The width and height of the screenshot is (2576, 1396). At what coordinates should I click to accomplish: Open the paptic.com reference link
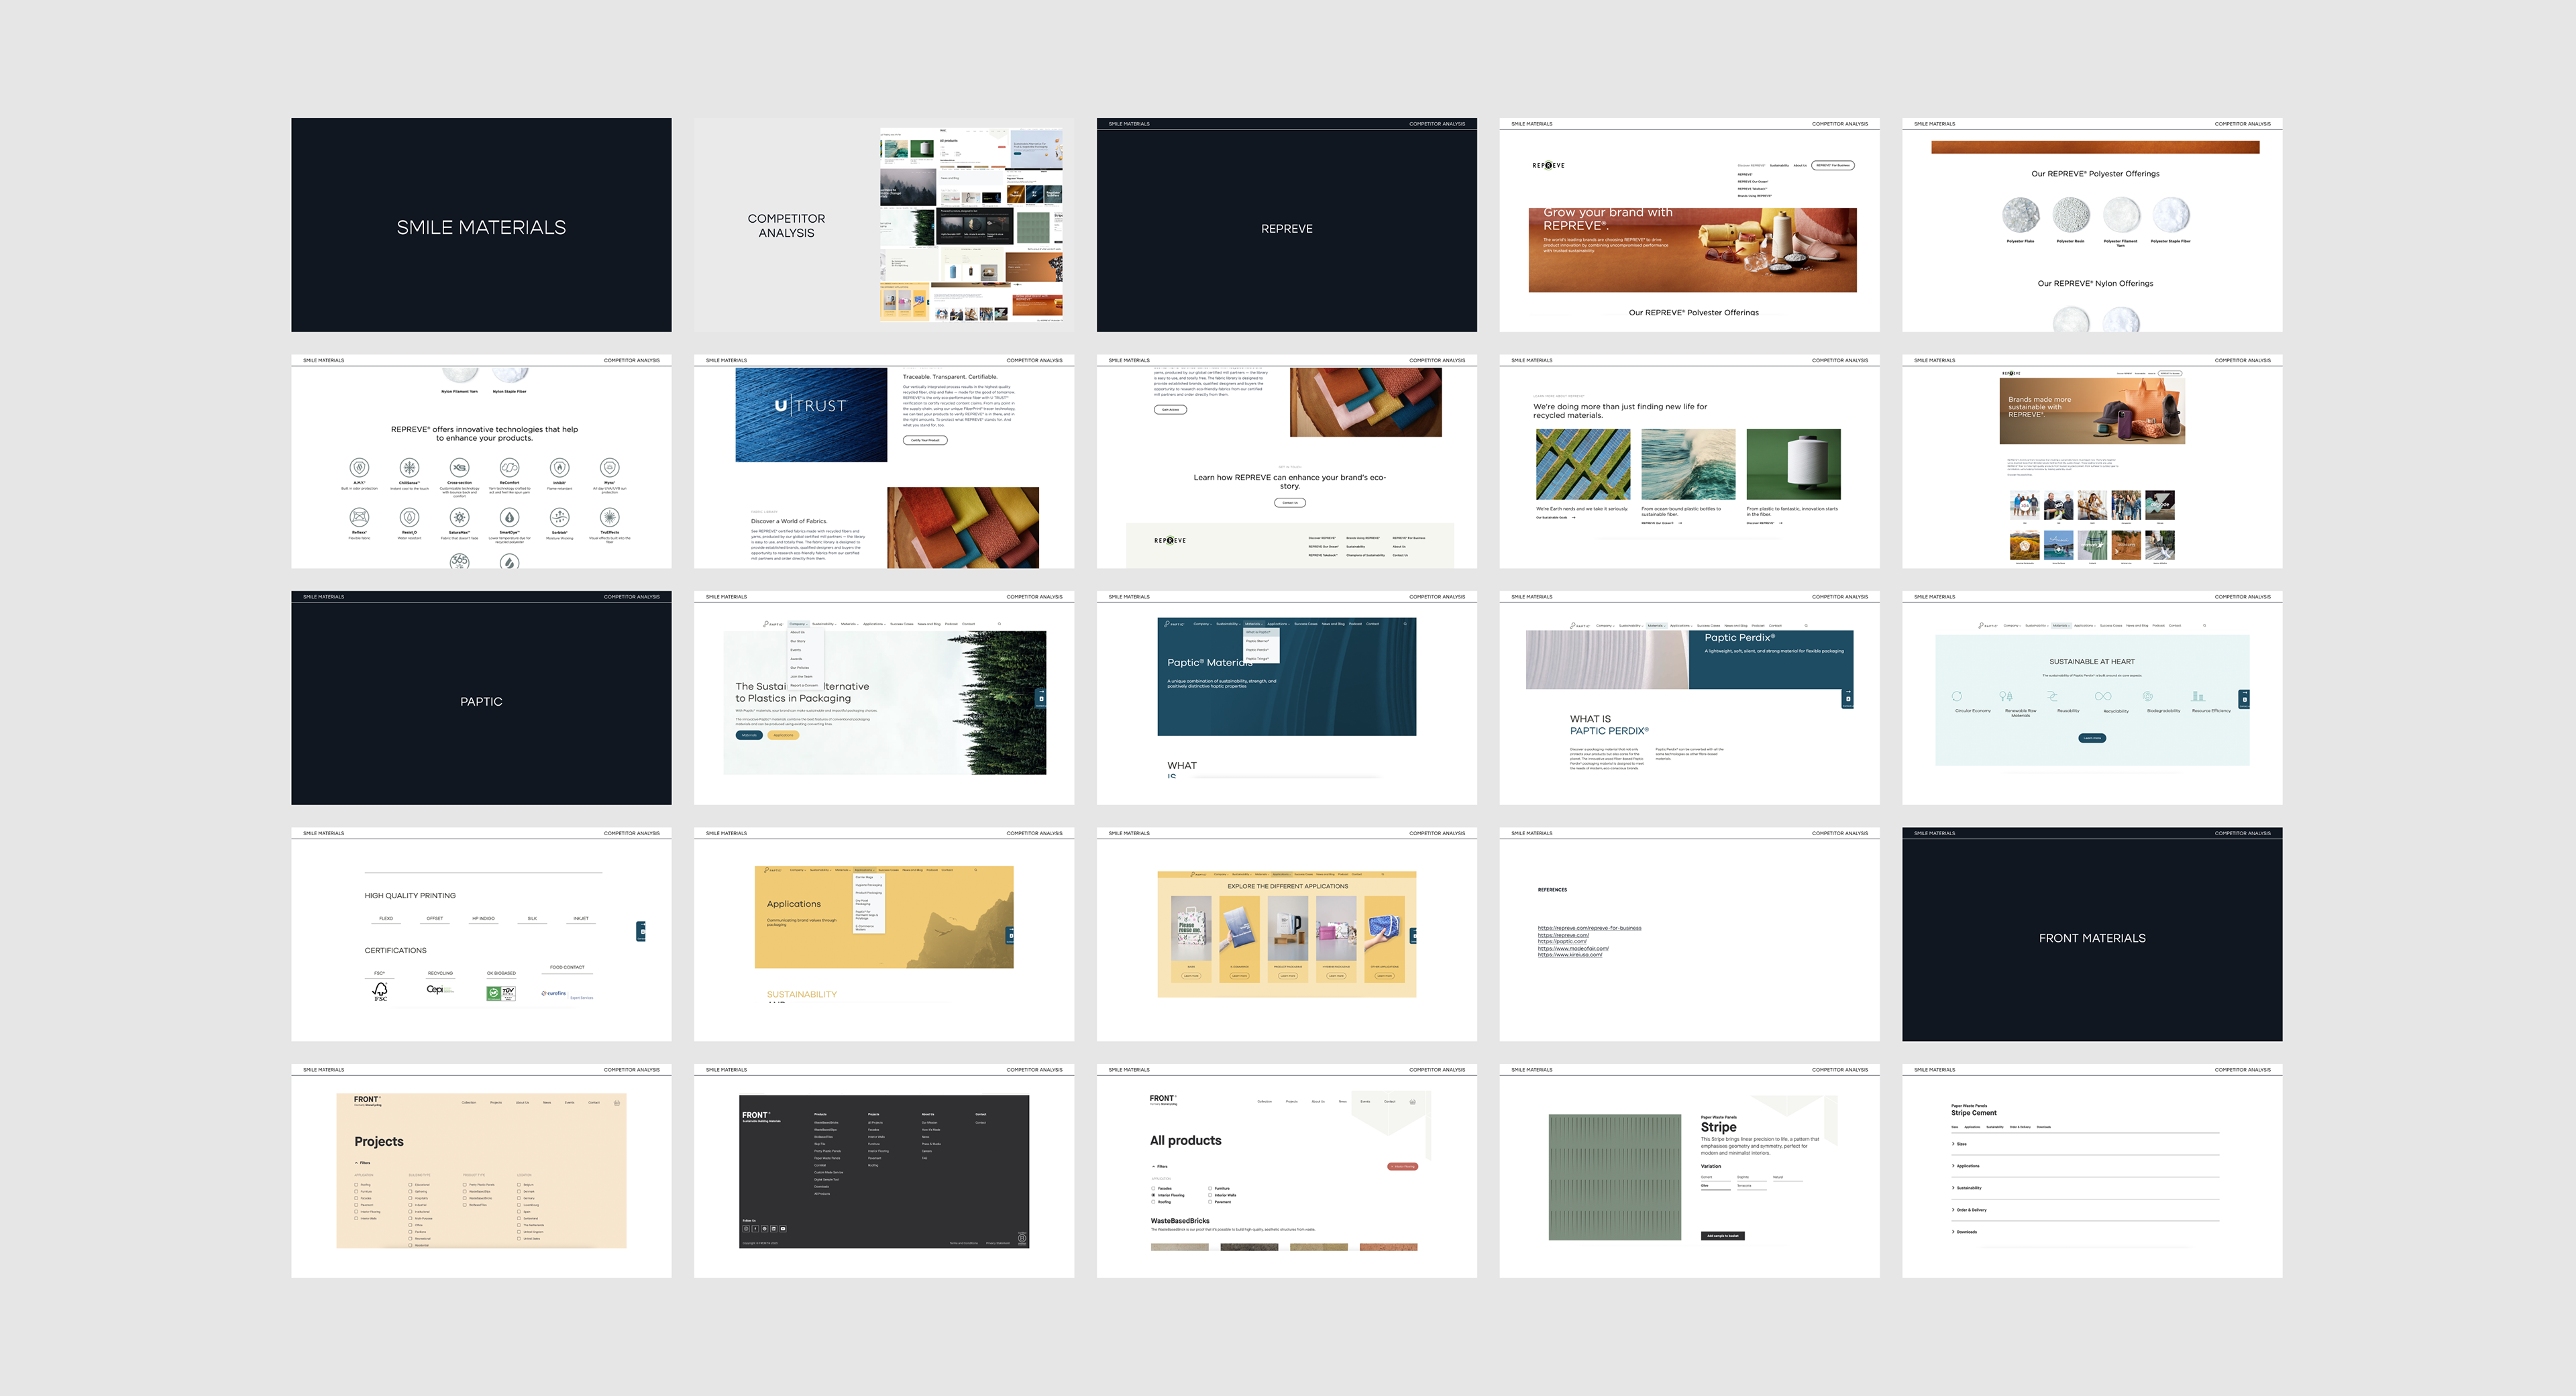pos(1562,941)
